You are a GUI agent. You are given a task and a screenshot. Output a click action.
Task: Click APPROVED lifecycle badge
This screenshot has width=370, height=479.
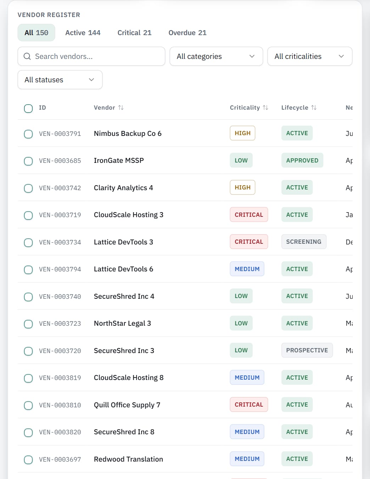(x=302, y=160)
